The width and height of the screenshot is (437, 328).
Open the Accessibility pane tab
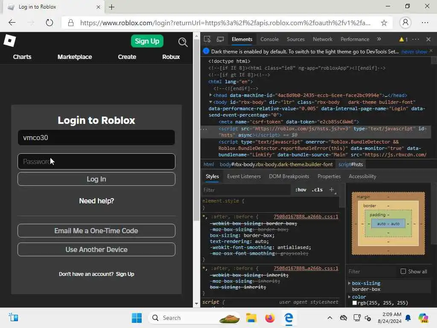point(362,176)
